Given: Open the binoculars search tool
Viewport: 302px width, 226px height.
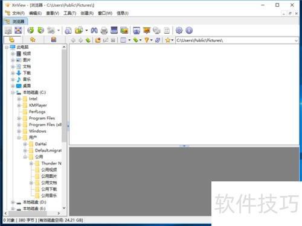Looking at the screenshot, I should click(94, 30).
